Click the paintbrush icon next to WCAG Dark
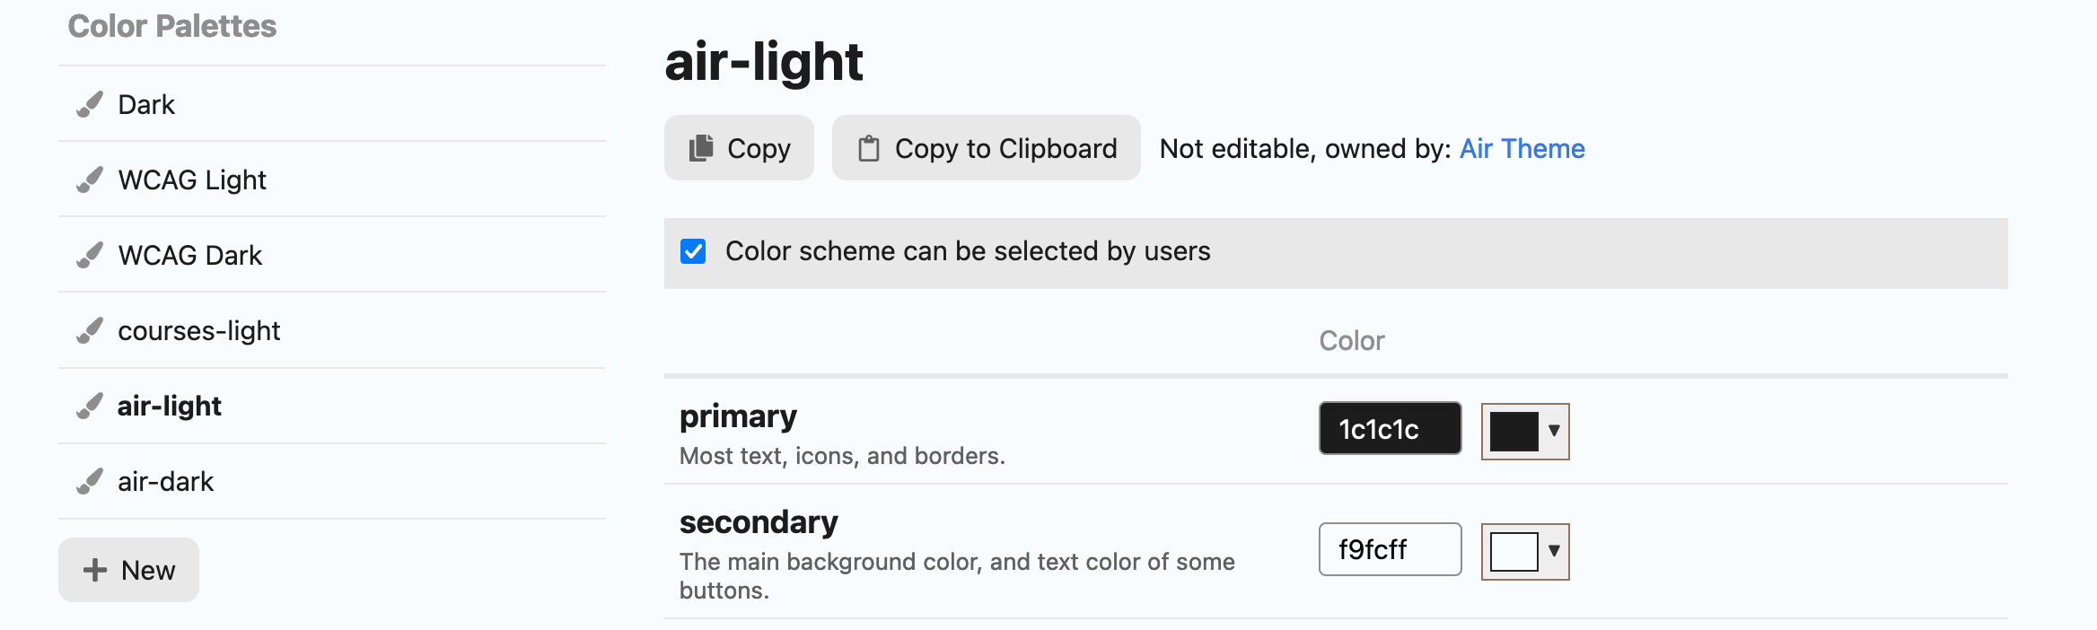2097x630 pixels. pyautogui.click(x=90, y=256)
